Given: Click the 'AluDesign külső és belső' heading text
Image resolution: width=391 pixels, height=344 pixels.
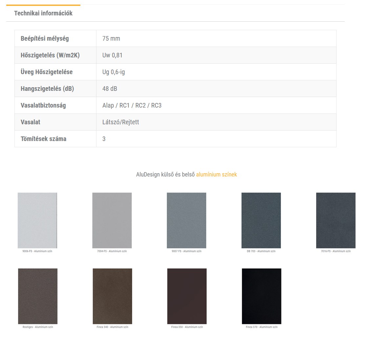Looking at the screenshot, I should [x=165, y=174].
